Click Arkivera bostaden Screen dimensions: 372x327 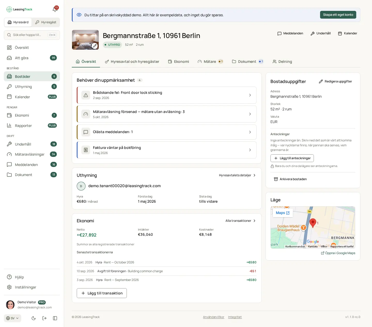click(x=290, y=179)
